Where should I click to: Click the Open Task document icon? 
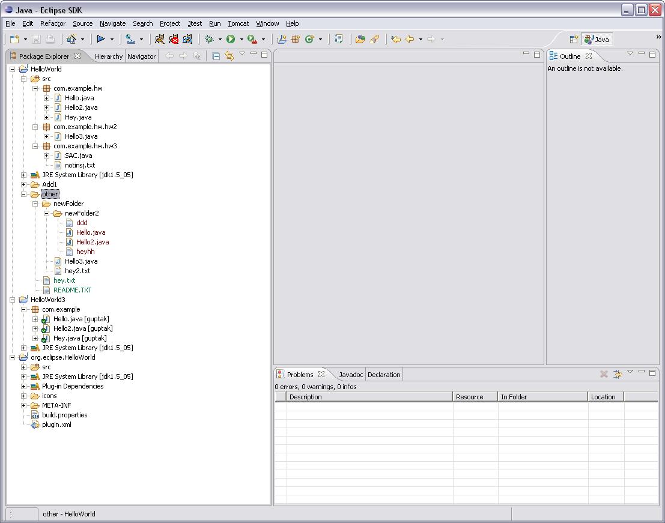(338, 40)
